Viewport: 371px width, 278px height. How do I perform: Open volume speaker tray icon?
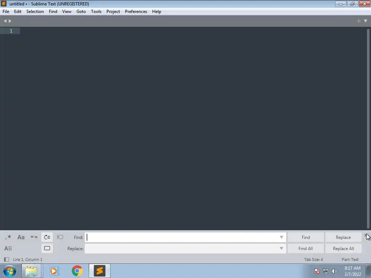tap(334, 271)
